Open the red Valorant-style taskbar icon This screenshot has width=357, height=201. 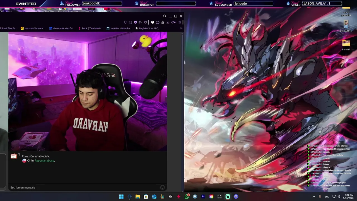[x=178, y=197]
